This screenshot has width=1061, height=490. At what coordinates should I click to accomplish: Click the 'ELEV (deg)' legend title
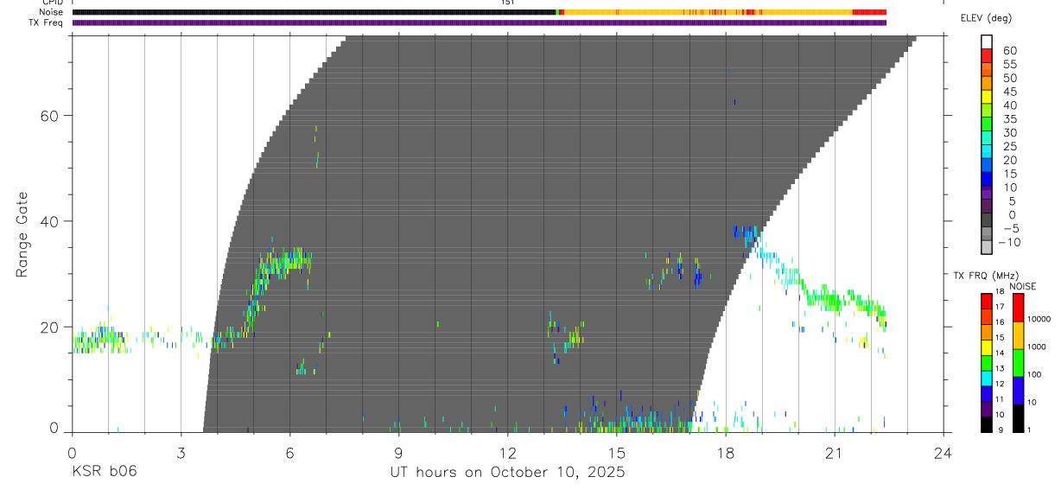985,19
